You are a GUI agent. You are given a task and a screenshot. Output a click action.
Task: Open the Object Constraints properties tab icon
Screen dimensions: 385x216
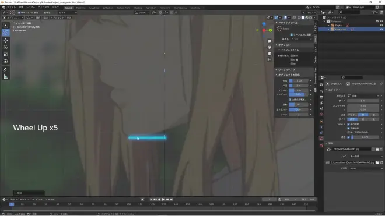[321, 133]
